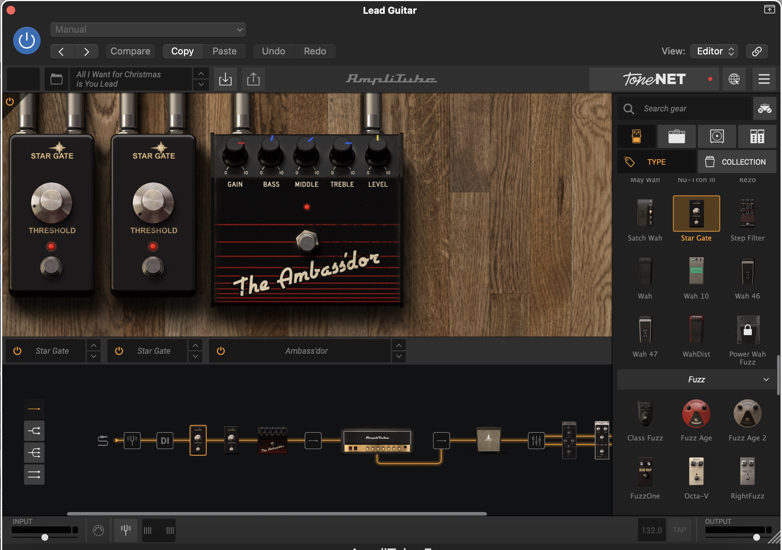Click the Compare button
Screen dimensions: 782x550
(130, 51)
